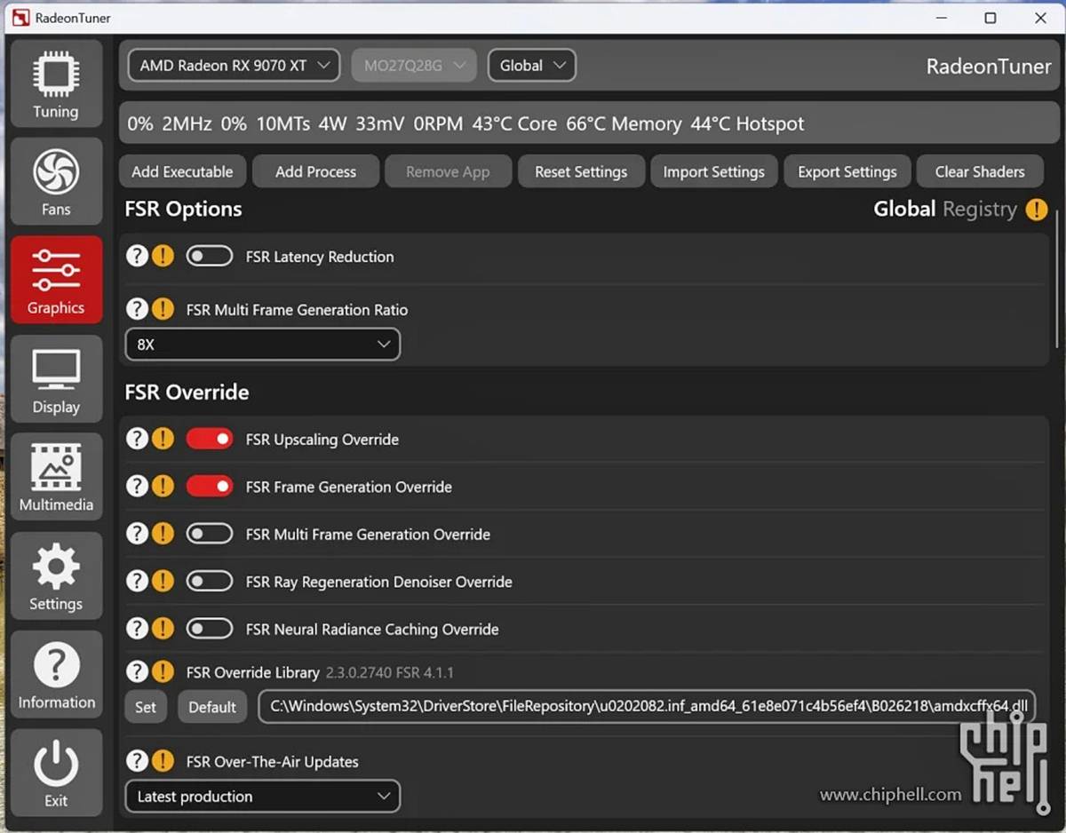
Task: Switch to the Registry tab
Action: click(980, 210)
